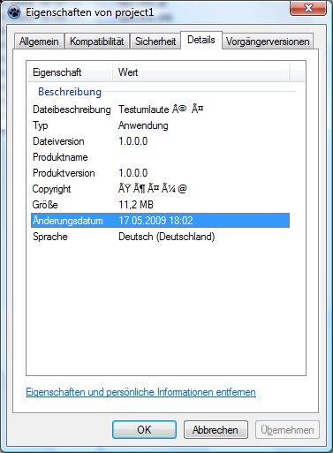The height and width of the screenshot is (453, 333).
Task: Click the highlighted Änderungsdatum row
Action: coord(160,221)
